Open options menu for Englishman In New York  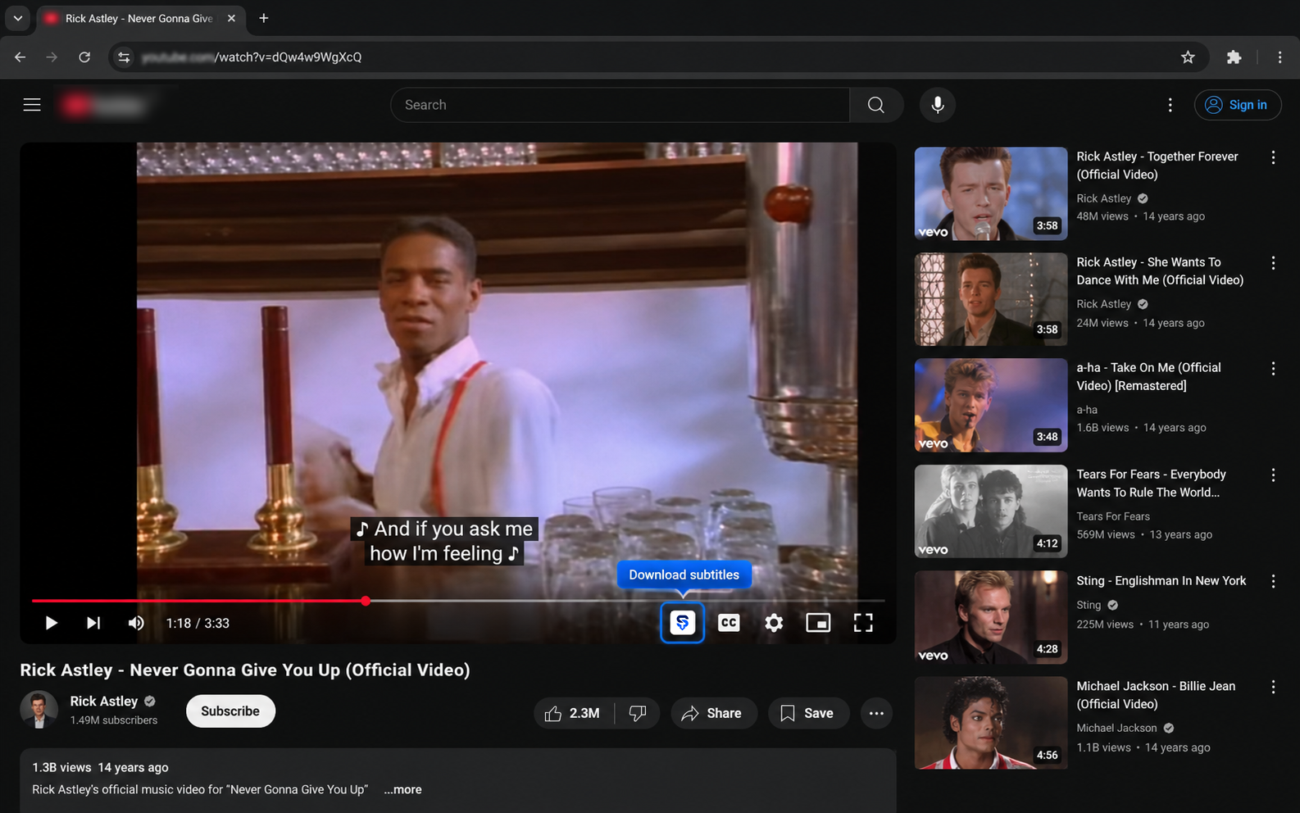[1273, 581]
